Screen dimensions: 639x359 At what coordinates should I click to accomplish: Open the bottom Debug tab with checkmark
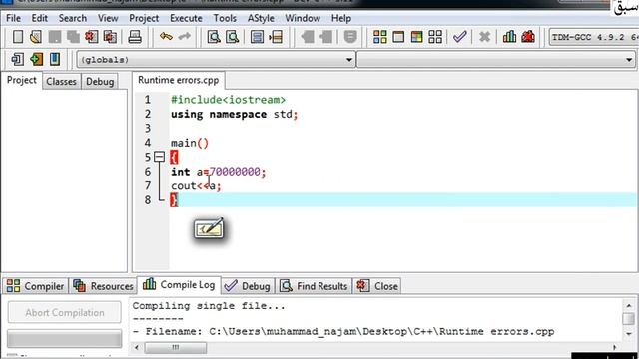pos(248,286)
